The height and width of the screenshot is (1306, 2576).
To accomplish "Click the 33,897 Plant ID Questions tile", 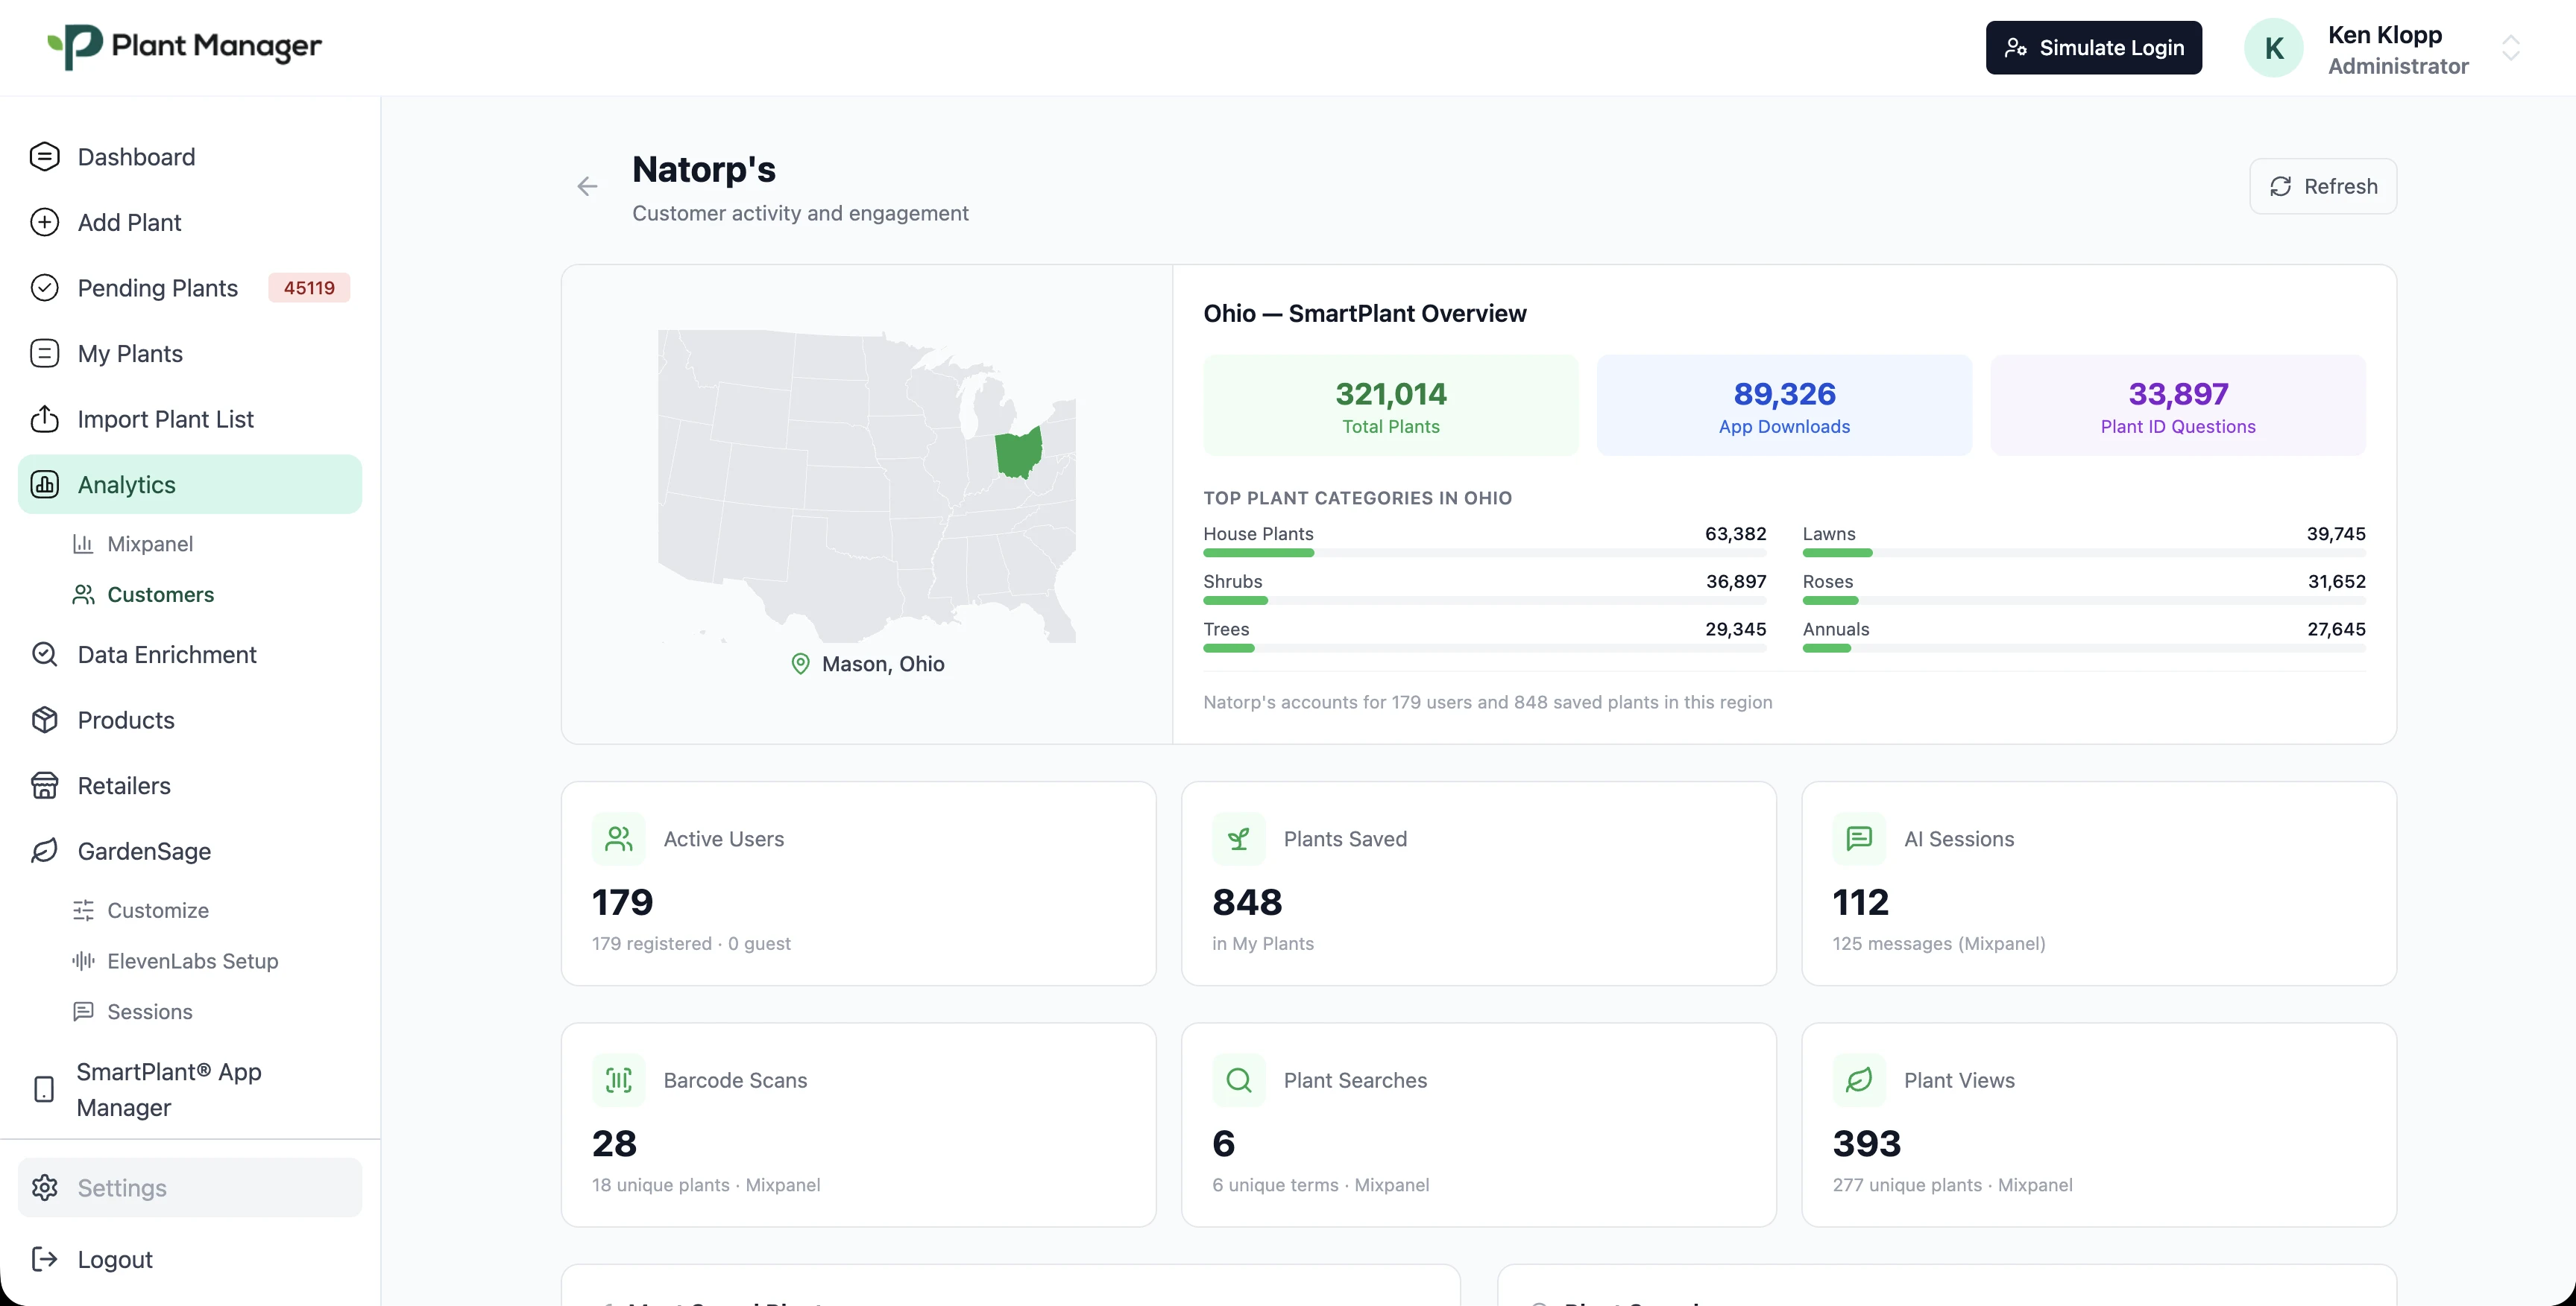I will click(x=2178, y=405).
